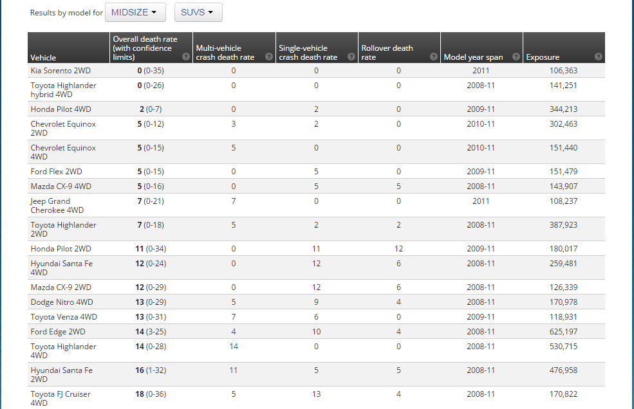
Task: Click help icon for Overall death rate
Action: (186, 57)
